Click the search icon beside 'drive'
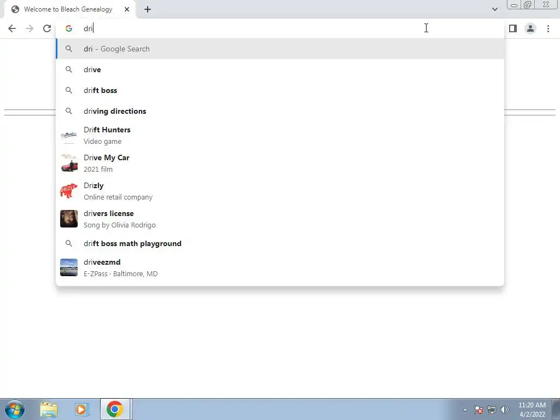Screen dimensions: 560x420 tap(68, 69)
